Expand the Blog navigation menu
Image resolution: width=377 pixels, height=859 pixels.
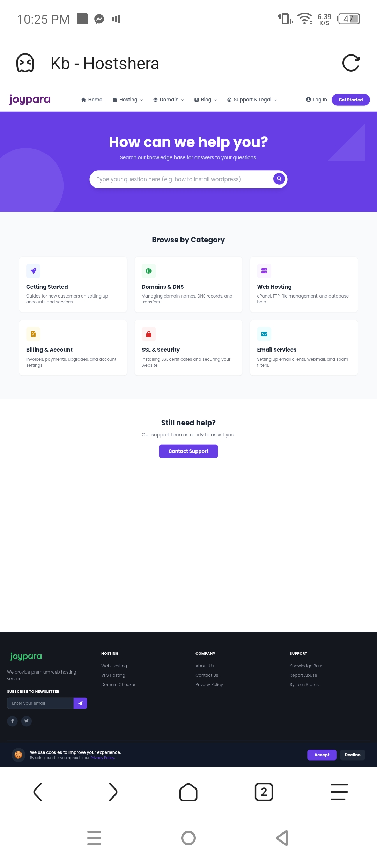click(206, 100)
